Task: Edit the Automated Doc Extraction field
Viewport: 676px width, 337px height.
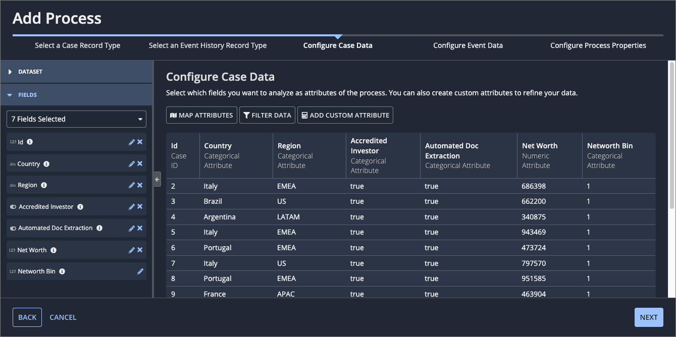Action: (x=132, y=229)
